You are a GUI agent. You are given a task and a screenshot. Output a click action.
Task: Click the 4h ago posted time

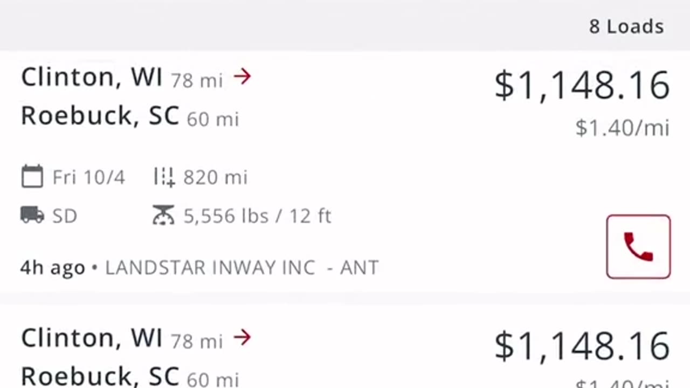point(53,267)
